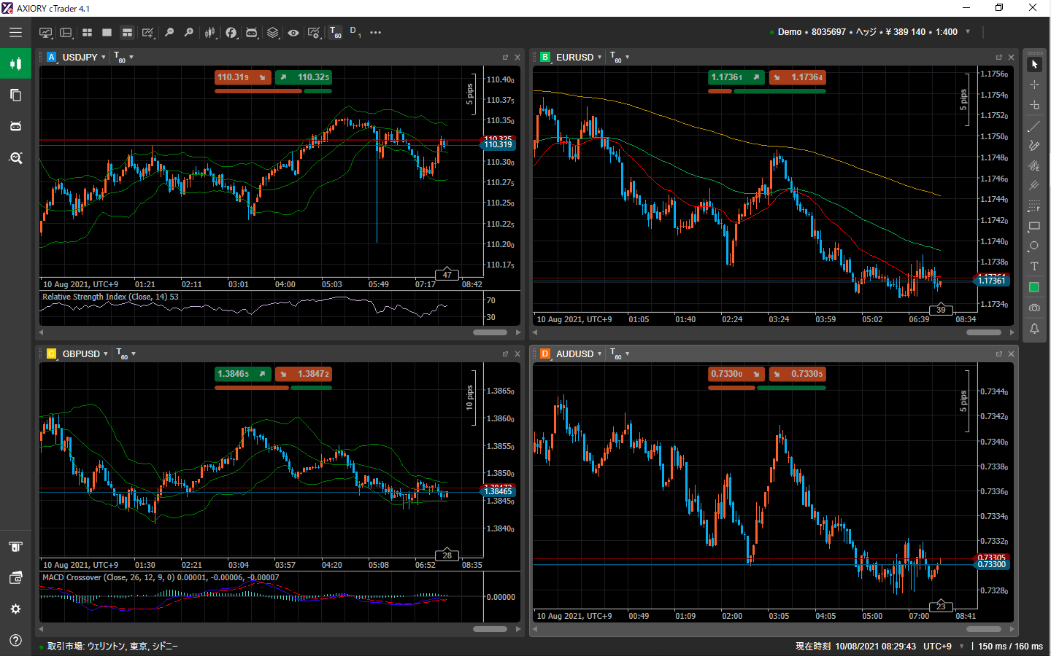Open the layout panels toolbar icon
This screenshot has height=656, width=1051.
pos(66,32)
